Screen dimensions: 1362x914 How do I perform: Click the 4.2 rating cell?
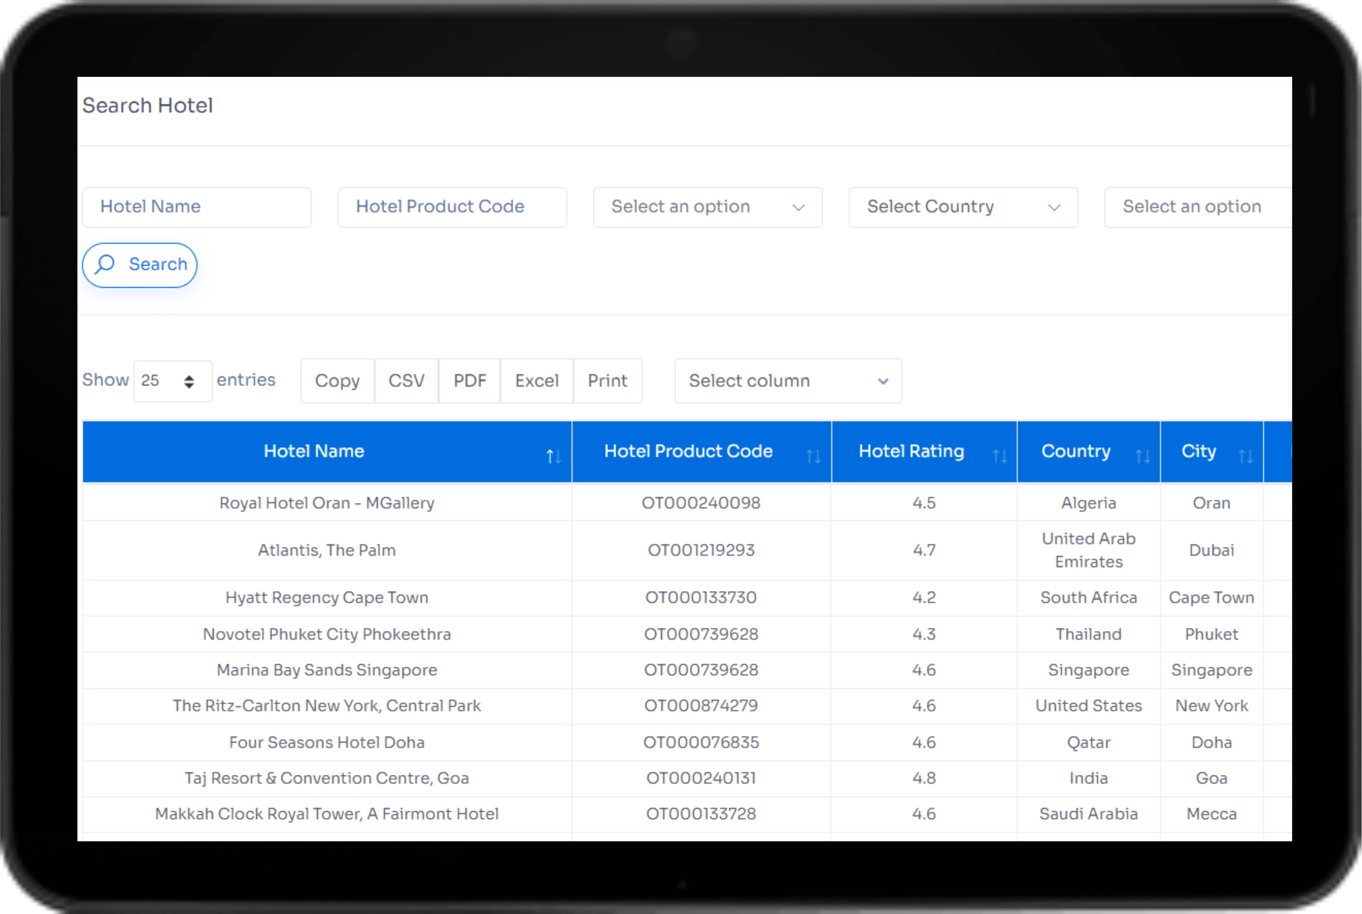pyautogui.click(x=924, y=597)
